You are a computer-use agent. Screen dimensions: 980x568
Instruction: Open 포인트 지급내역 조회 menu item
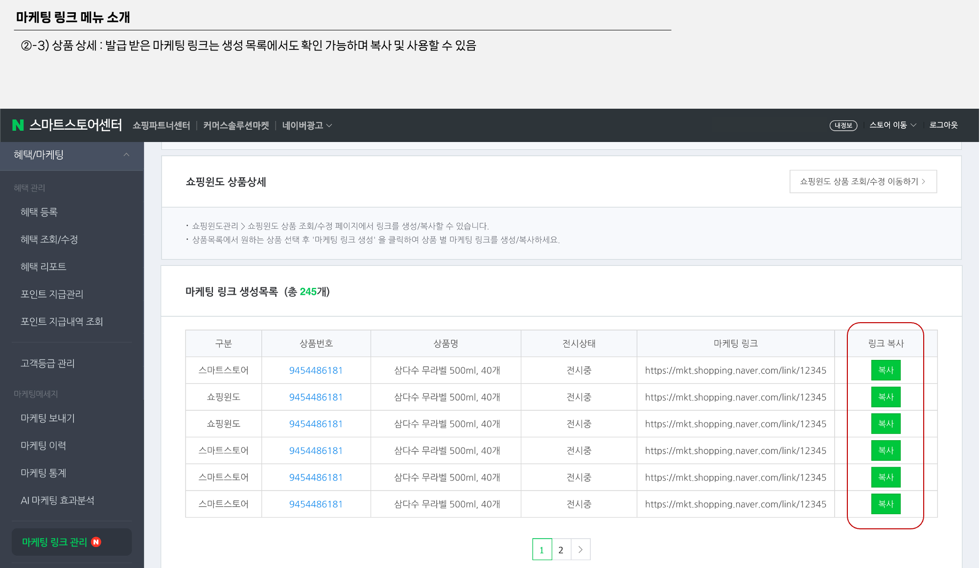click(62, 322)
